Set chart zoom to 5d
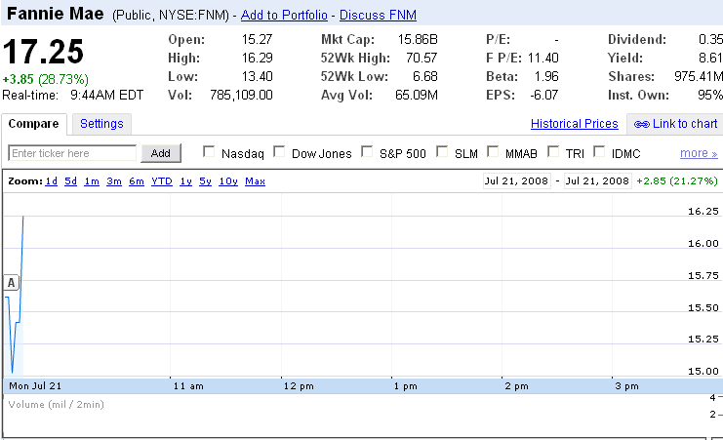 click(x=71, y=181)
